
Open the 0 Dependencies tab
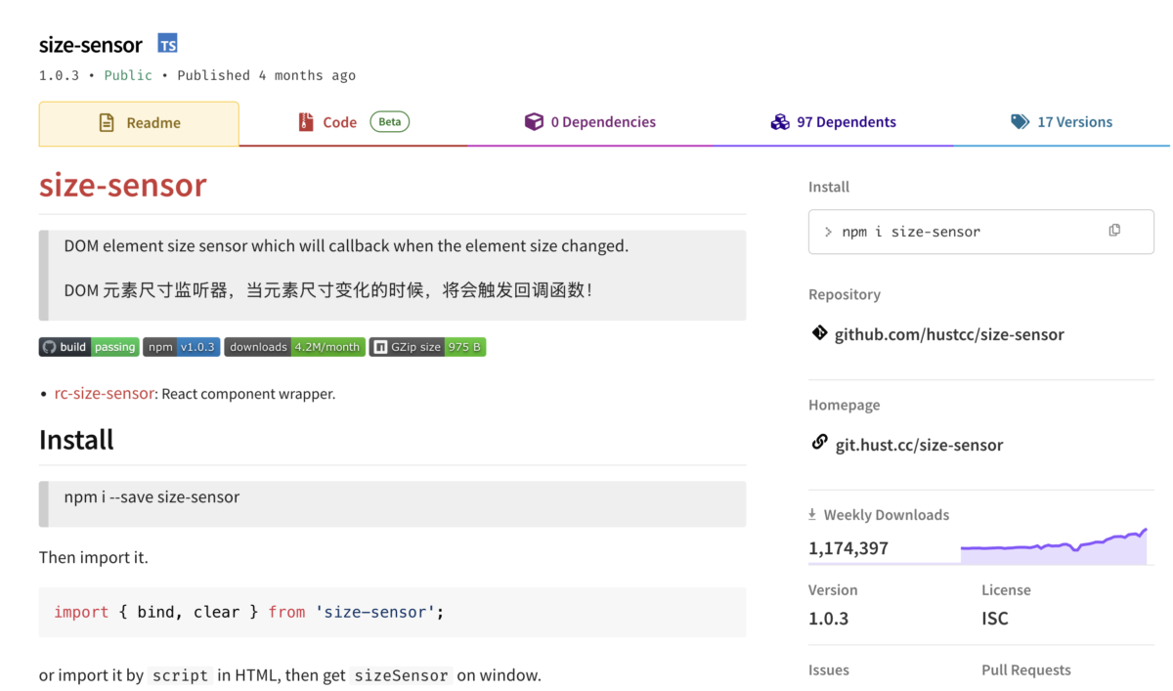point(589,122)
